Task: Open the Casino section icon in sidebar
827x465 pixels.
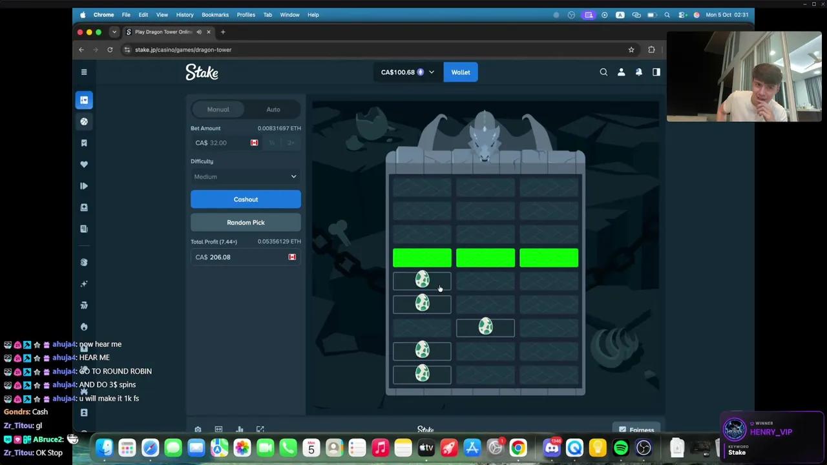Action: pyautogui.click(x=84, y=100)
